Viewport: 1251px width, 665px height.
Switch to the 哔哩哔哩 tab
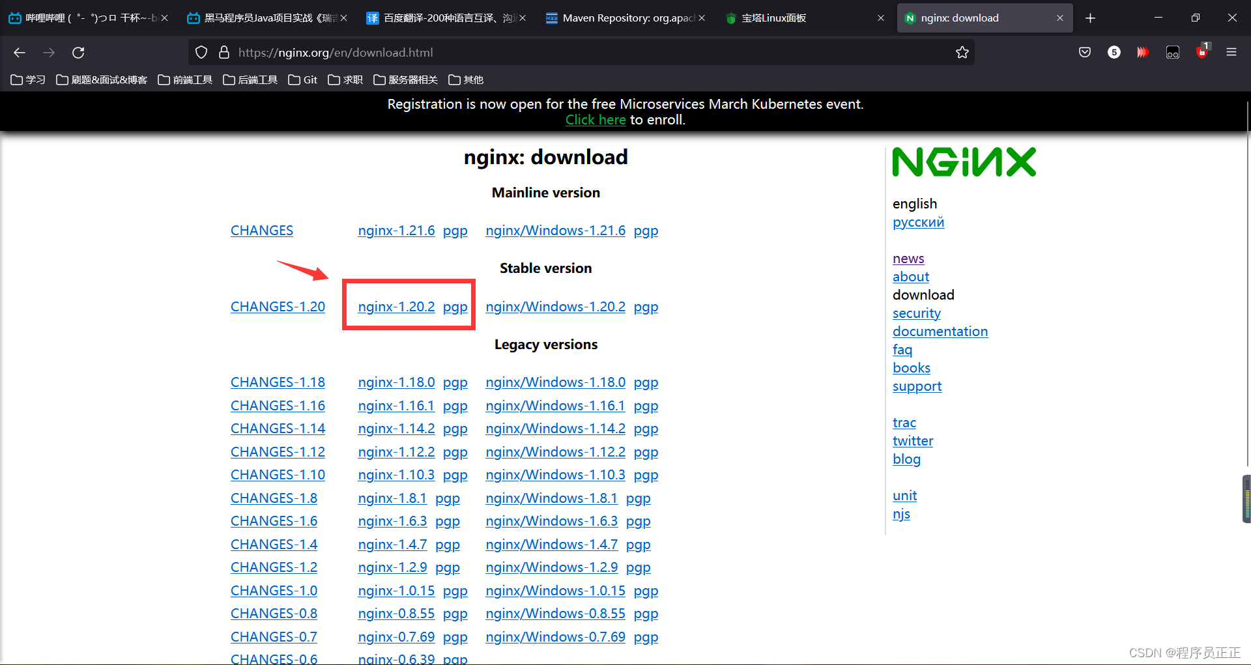point(88,18)
